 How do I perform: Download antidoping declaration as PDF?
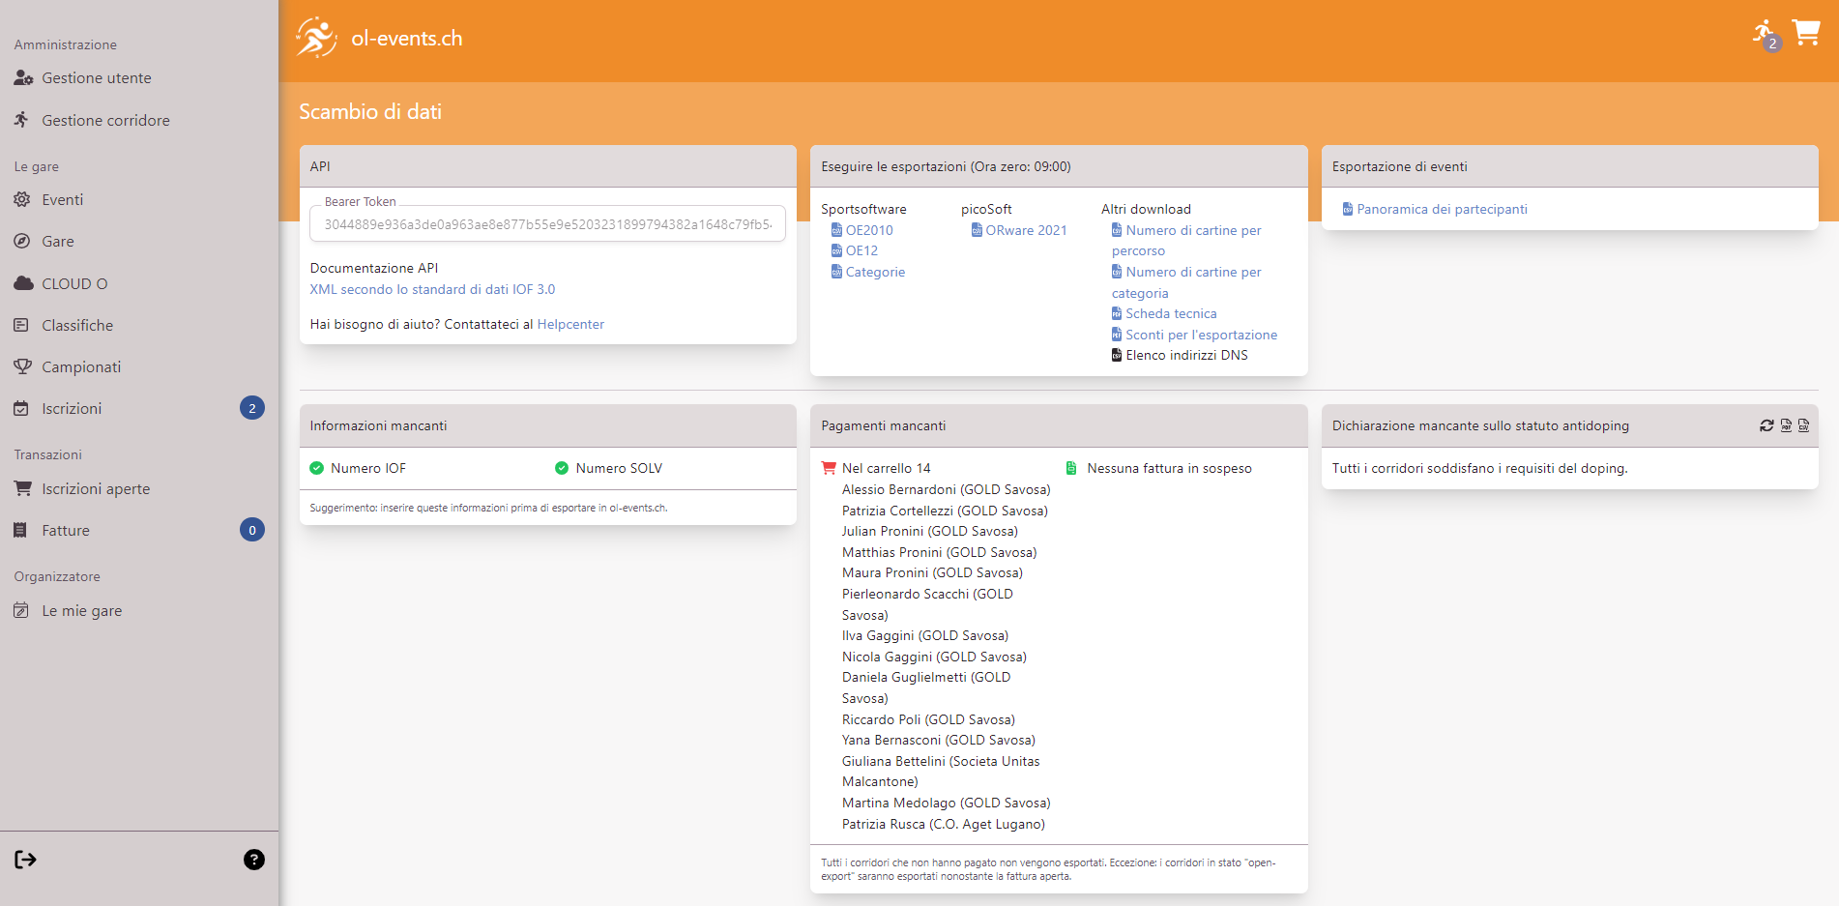(1786, 425)
